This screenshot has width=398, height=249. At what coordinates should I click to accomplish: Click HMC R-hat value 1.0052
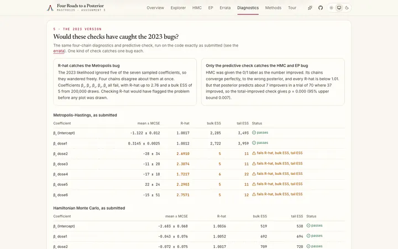(219, 237)
